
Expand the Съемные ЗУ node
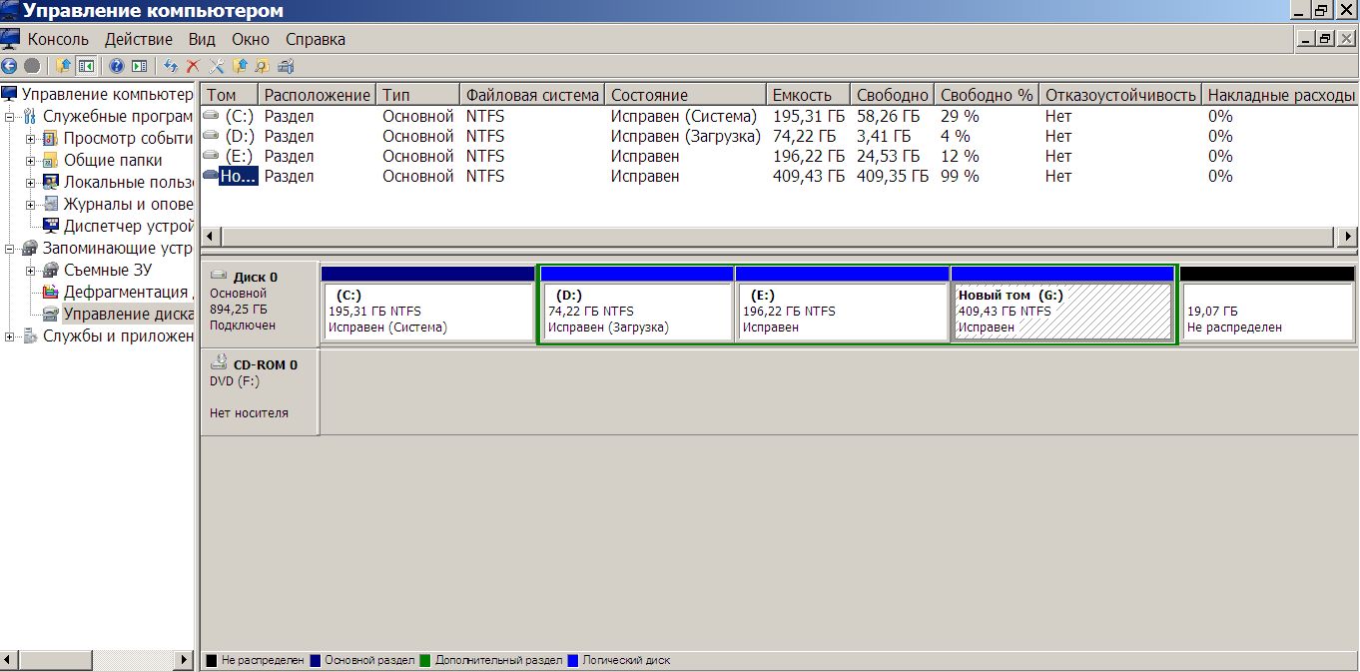point(31,270)
